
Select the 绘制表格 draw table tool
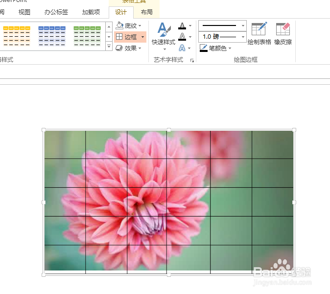tap(259, 33)
